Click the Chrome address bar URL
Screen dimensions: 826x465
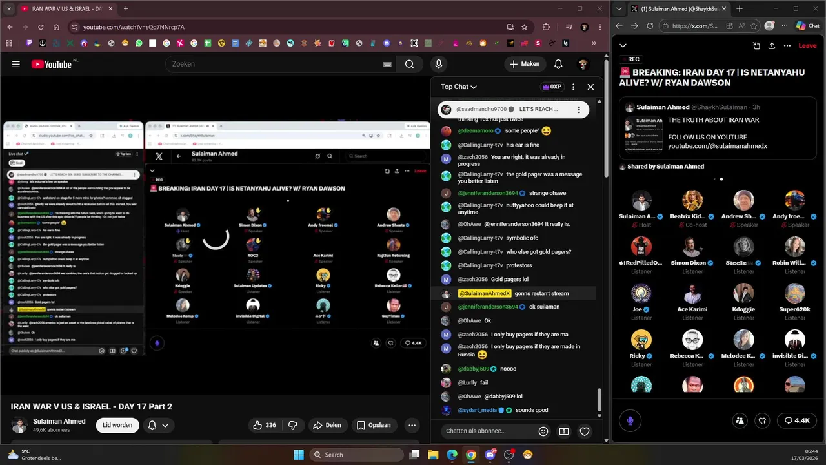tap(134, 27)
